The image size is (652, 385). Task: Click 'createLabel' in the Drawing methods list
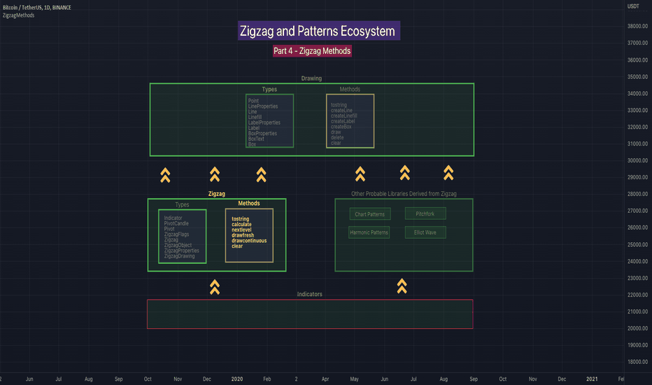pos(343,122)
